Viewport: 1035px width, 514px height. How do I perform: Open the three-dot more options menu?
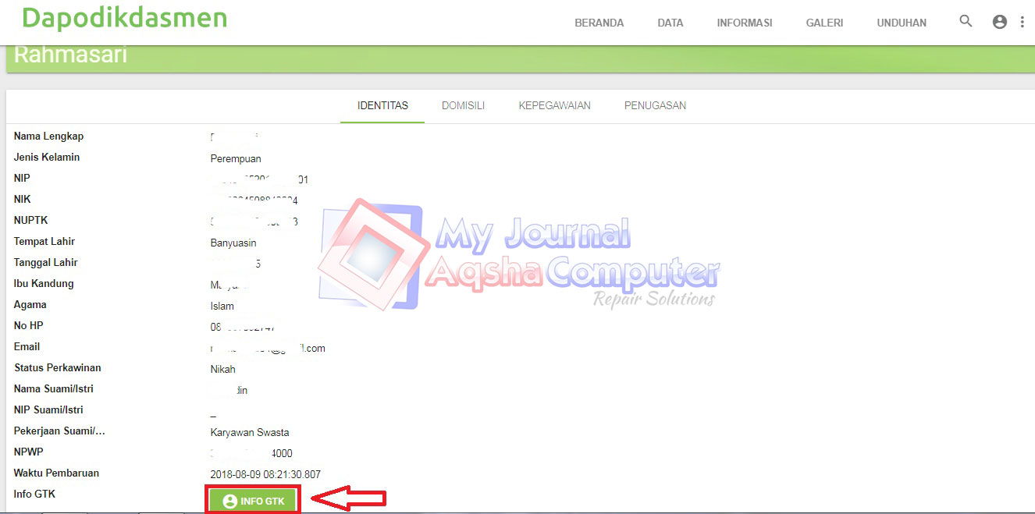tap(1023, 22)
